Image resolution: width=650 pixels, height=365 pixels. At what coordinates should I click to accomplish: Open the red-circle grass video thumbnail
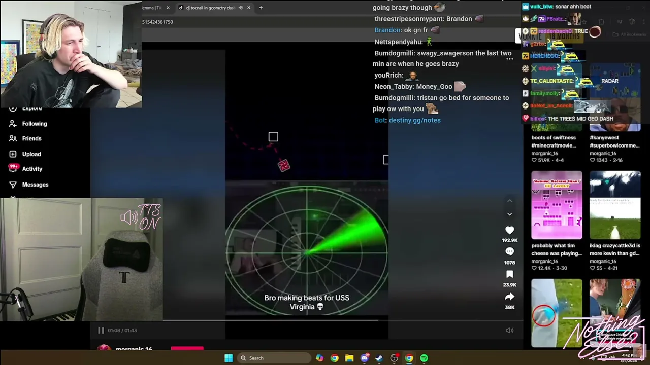tap(557, 313)
